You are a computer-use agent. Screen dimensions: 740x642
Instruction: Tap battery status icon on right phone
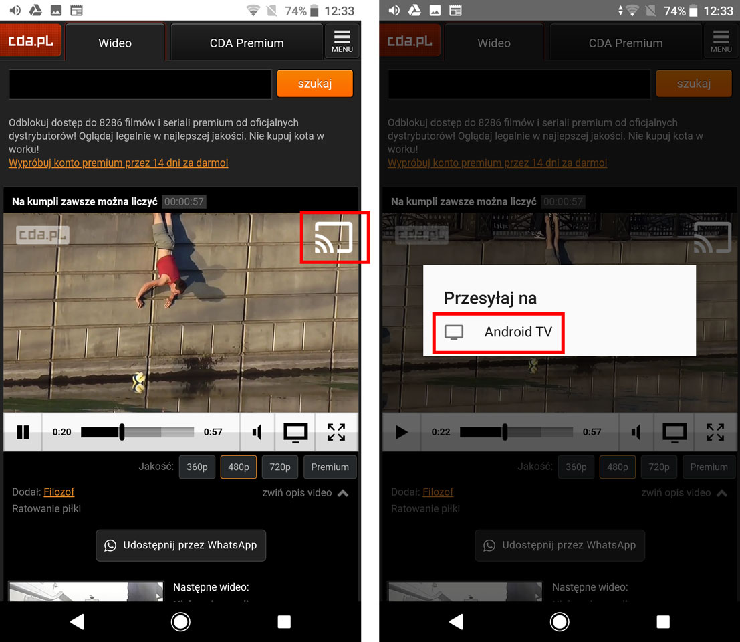693,11
